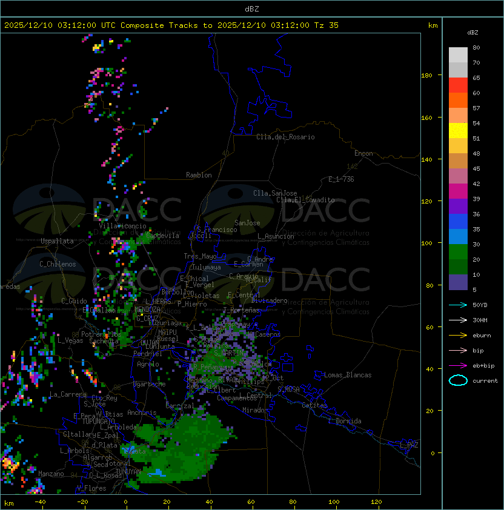Click the 'TUNUYAN' city label

coord(128,471)
